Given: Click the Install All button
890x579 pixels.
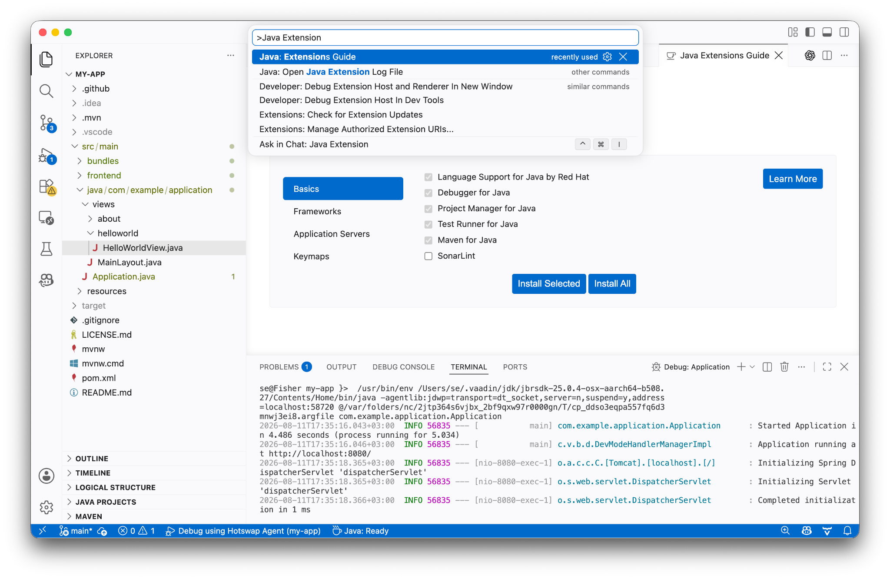Looking at the screenshot, I should tap(612, 284).
